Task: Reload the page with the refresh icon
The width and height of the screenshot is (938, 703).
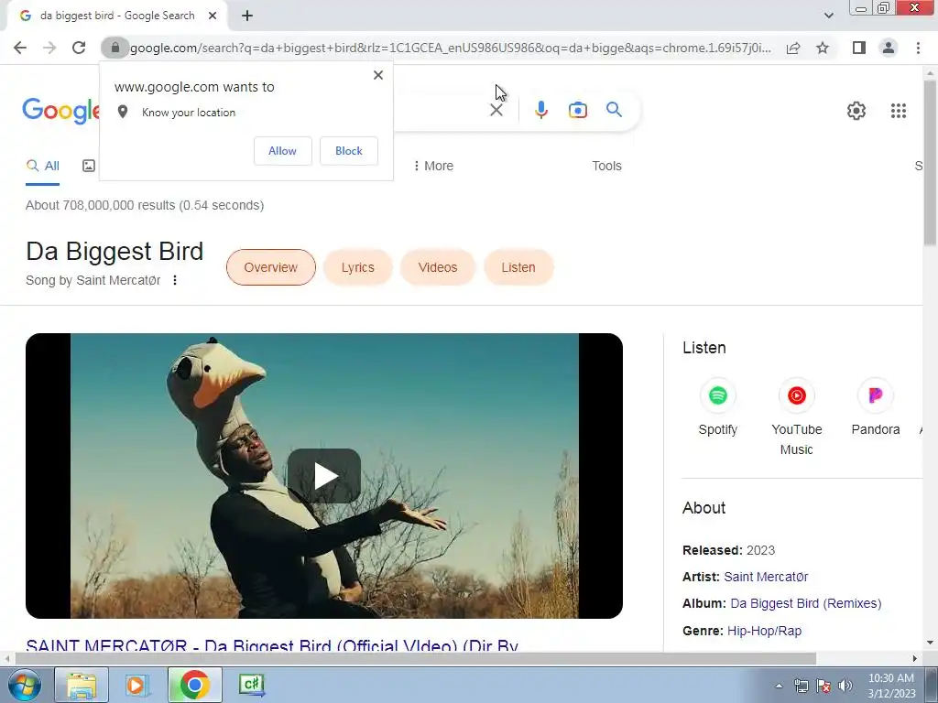Action: click(79, 48)
